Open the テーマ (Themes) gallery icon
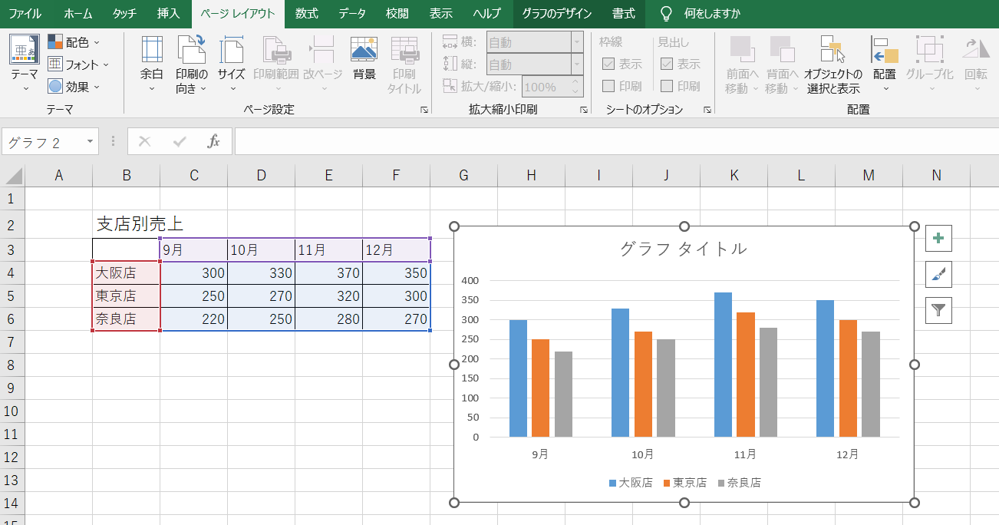This screenshot has width=999, height=525. point(24,50)
